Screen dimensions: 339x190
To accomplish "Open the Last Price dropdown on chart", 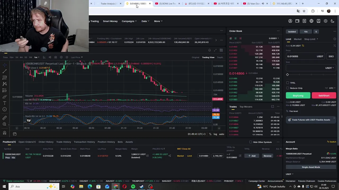I will coord(77,57).
